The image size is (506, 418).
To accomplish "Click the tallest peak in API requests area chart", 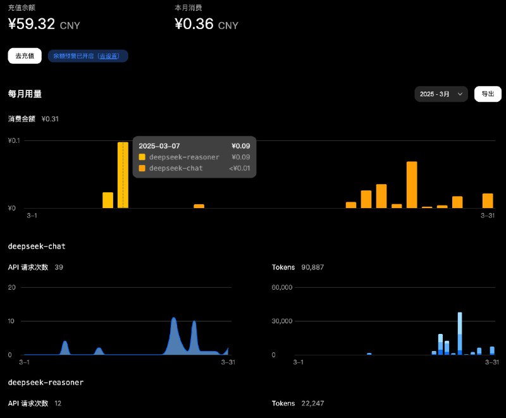I will click(174, 335).
